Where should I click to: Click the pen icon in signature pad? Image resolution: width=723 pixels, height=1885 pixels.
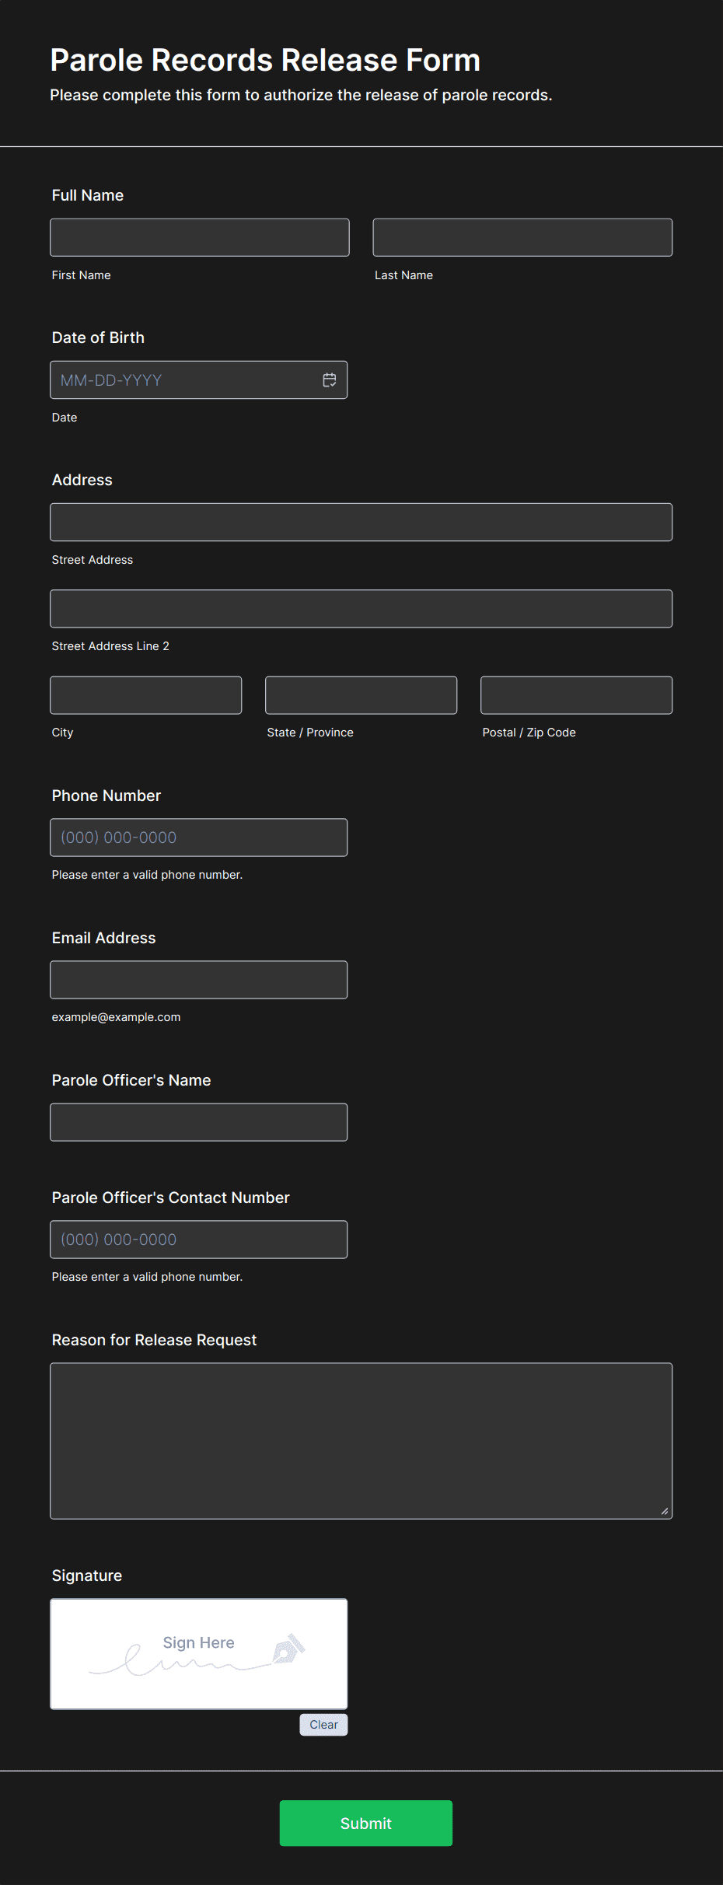click(x=289, y=1649)
